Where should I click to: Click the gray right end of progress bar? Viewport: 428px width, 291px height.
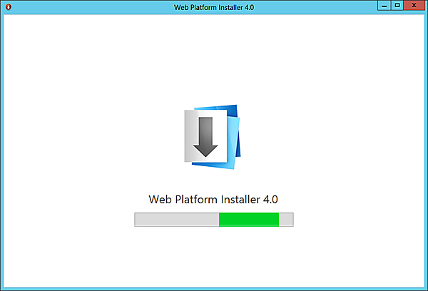click(x=286, y=220)
